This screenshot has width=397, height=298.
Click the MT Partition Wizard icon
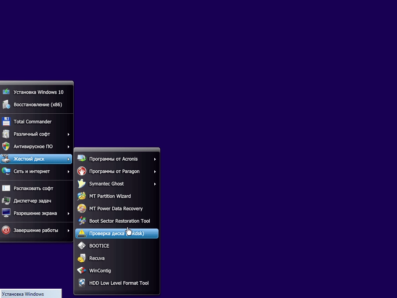pyautogui.click(x=82, y=196)
